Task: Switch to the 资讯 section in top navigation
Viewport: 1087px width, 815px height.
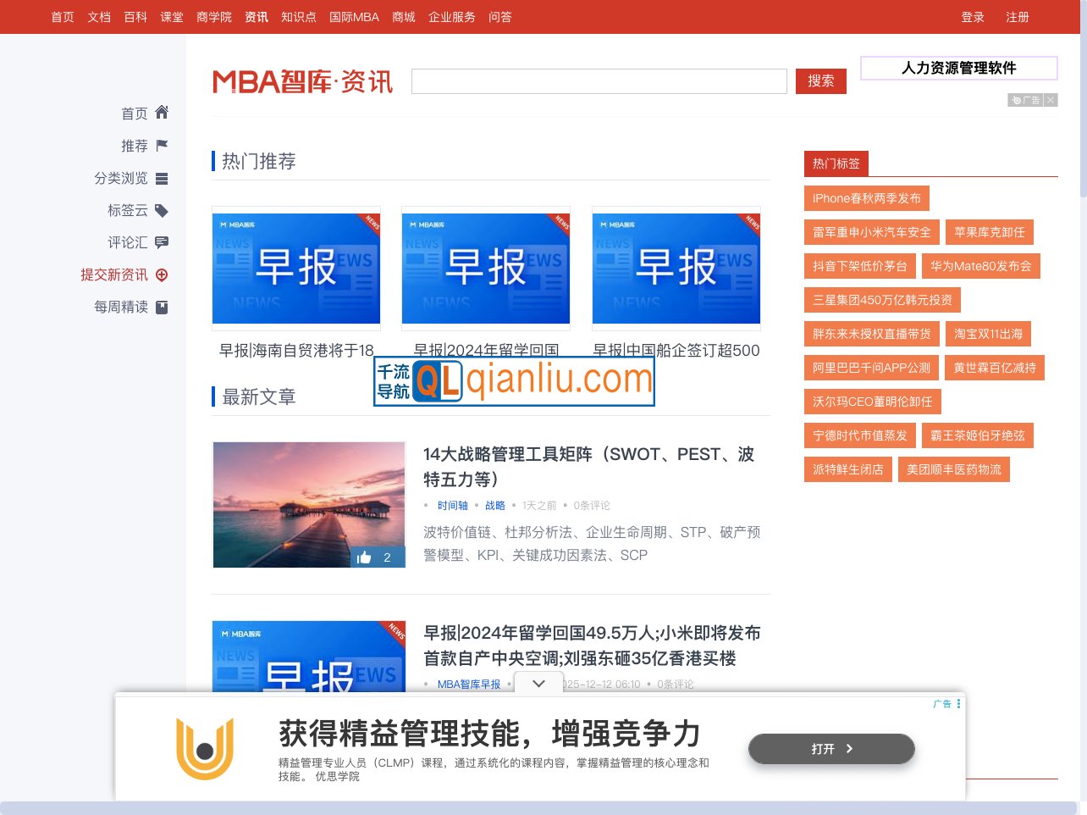Action: [x=257, y=17]
